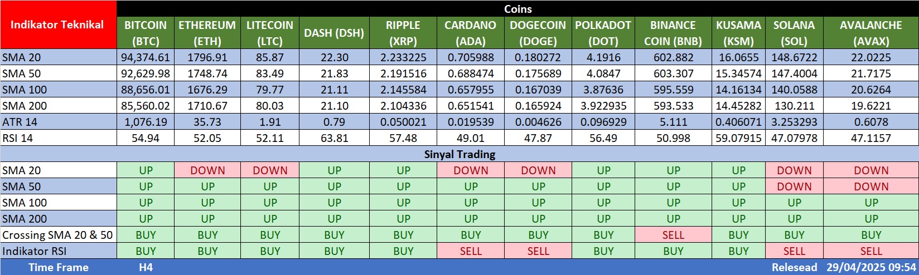Screen dimensions: 919x275
Task: Click the Coins title bar
Action: click(517, 9)
